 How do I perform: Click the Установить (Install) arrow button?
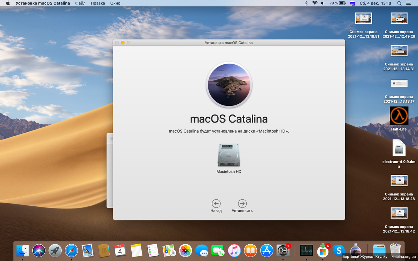(x=242, y=204)
